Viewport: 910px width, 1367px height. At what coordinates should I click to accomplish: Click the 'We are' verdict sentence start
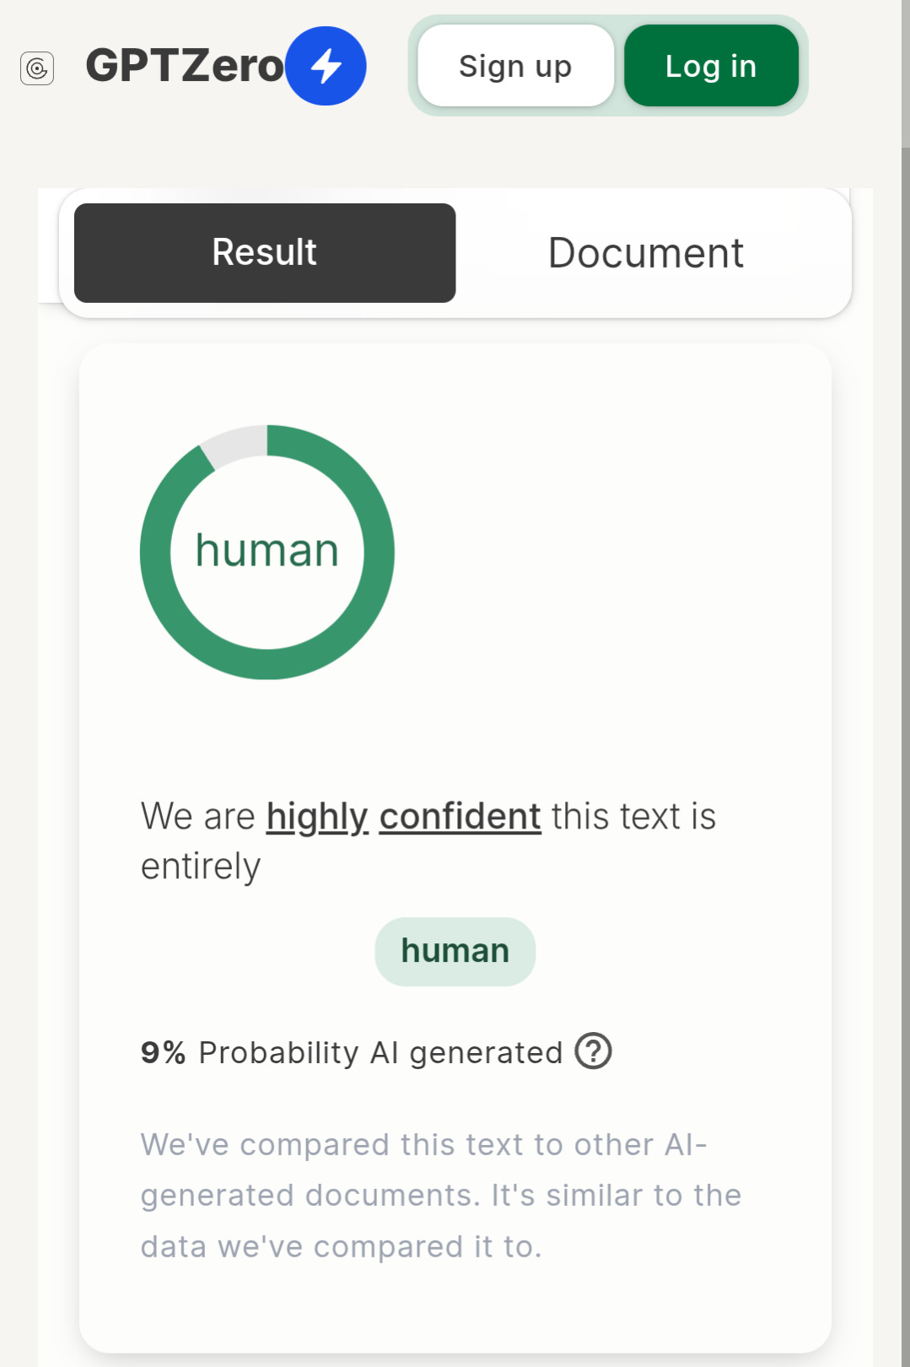[198, 816]
